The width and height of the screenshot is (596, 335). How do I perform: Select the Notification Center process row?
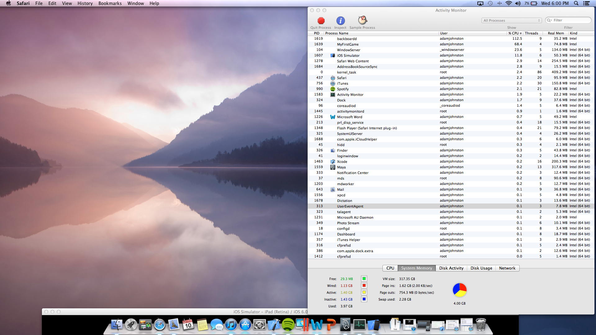(451, 173)
